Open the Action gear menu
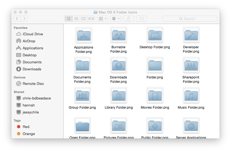Viewport: 231px width, 152px height. (116, 19)
